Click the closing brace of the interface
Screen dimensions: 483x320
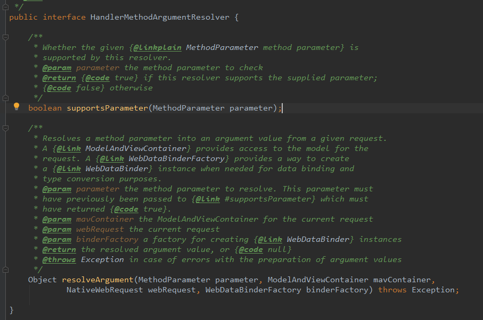(x=11, y=310)
